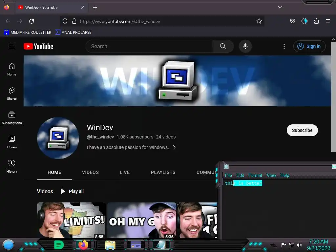Open the Start orb
Viewport: 336px width, 252px height.
coord(8,245)
